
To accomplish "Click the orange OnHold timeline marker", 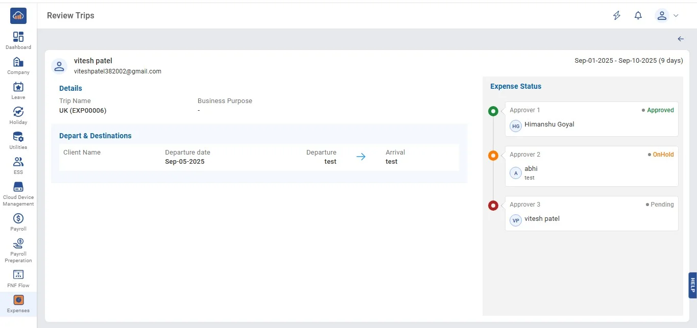I will click(x=493, y=156).
